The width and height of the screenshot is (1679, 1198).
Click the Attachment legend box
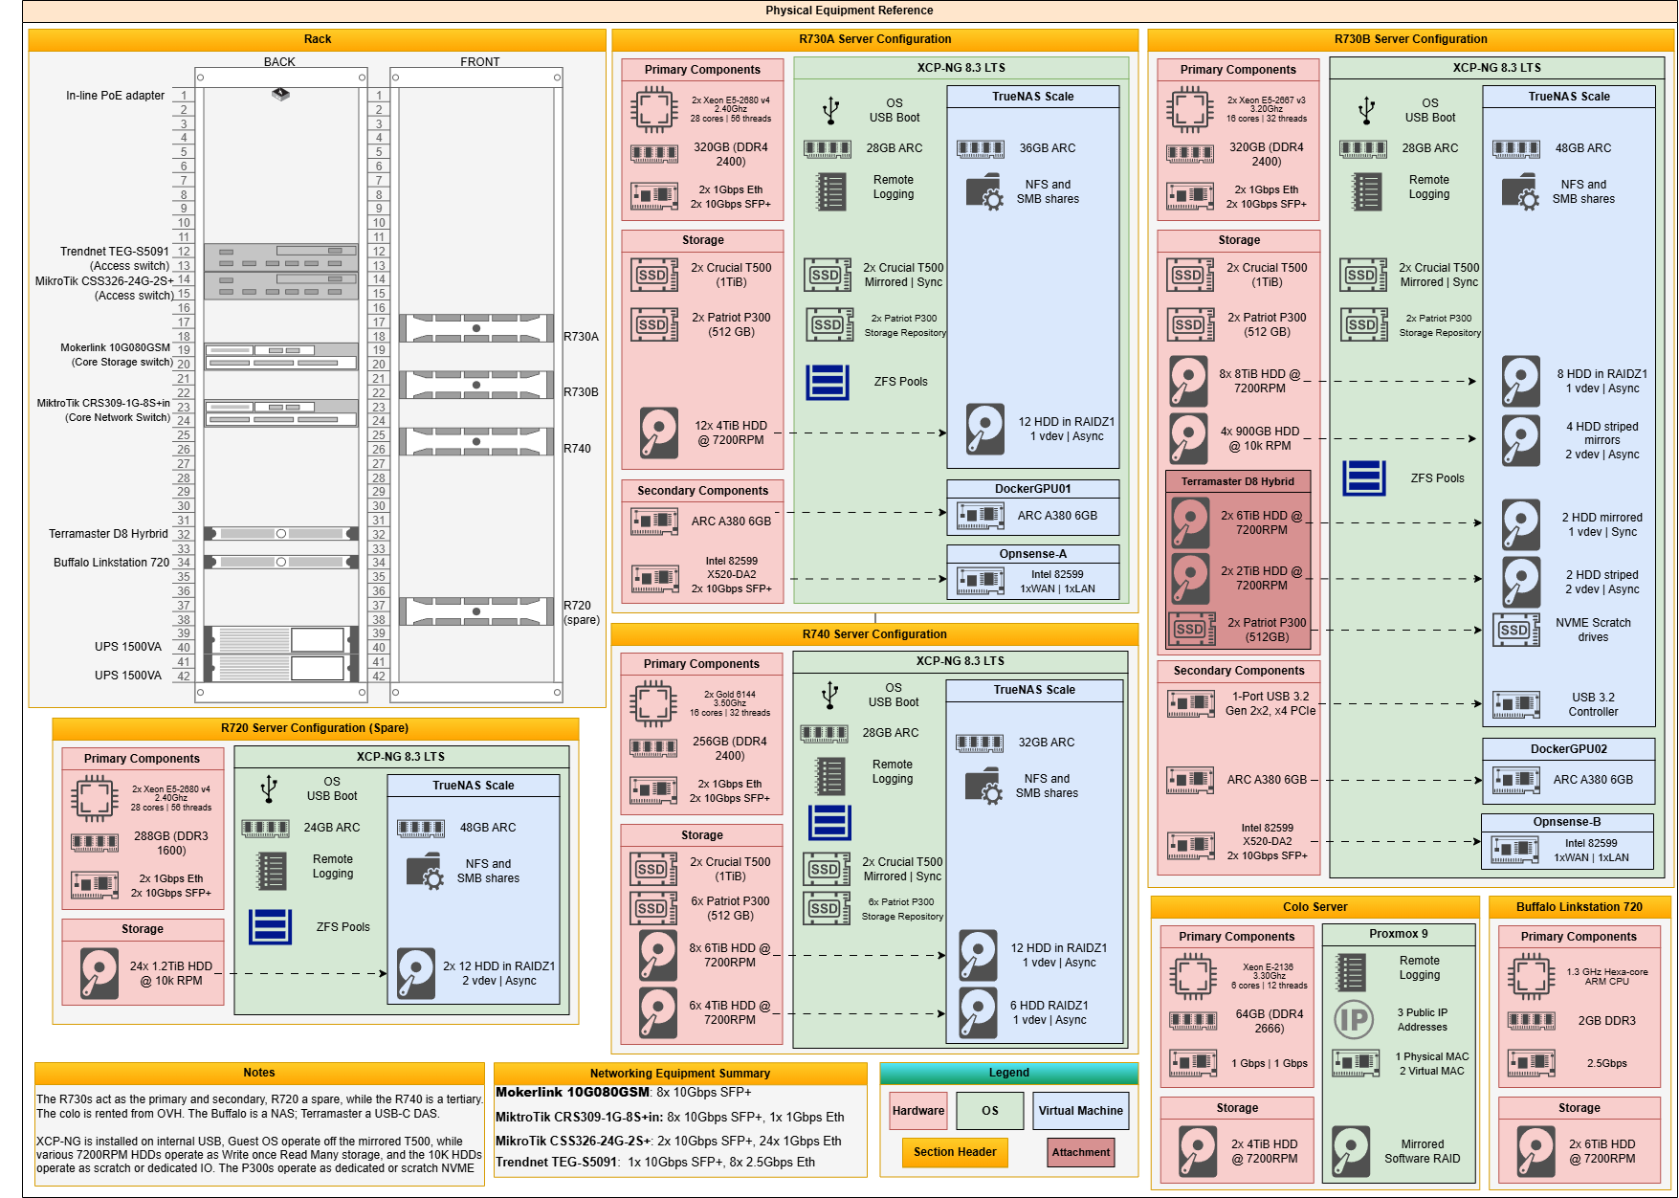[1080, 1153]
